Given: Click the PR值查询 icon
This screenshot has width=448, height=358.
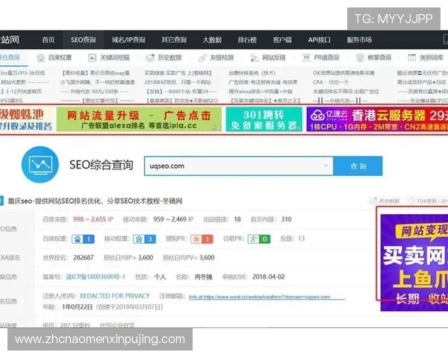Looking at the screenshot, I should [306, 58].
